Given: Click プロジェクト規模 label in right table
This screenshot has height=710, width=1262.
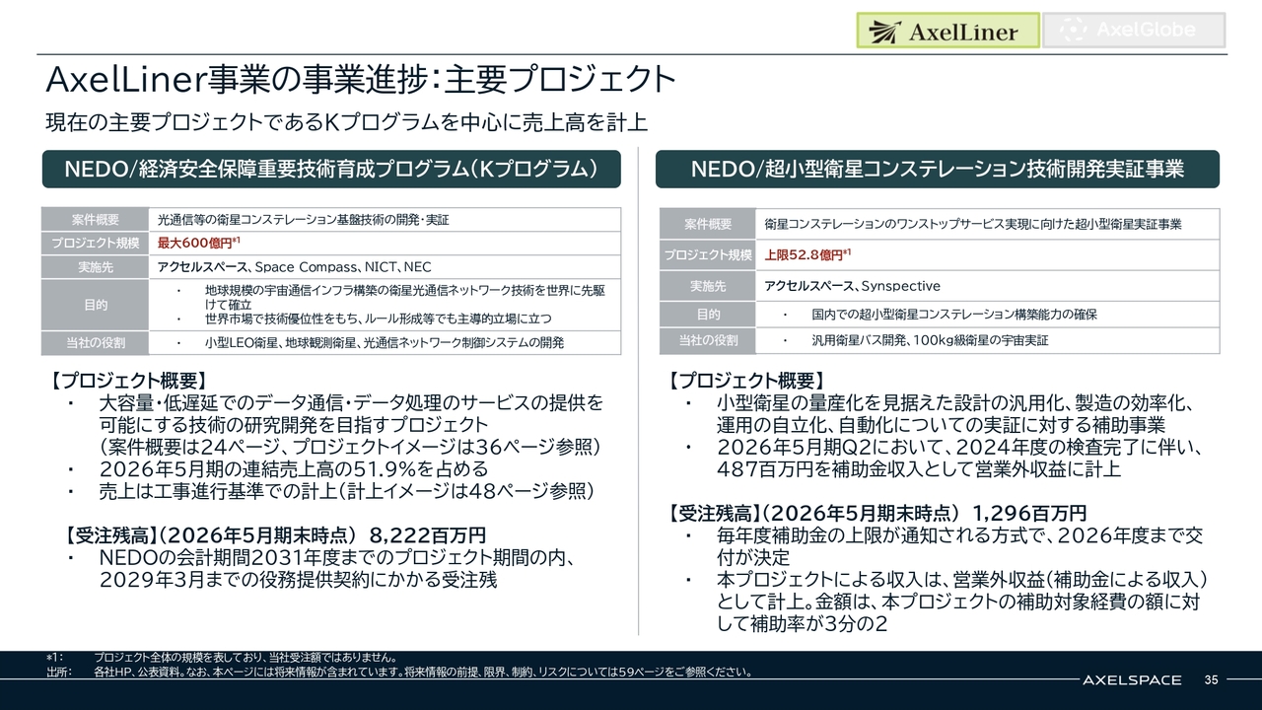Looking at the screenshot, I should 708,255.
